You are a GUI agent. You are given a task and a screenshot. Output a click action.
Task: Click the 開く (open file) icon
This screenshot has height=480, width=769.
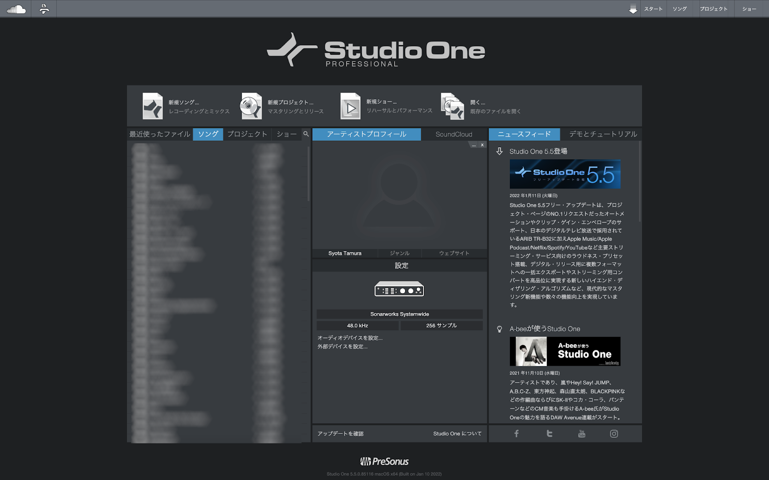pos(453,106)
